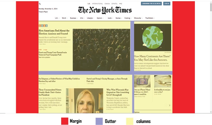Click the Subscribe button

[x=151, y=4]
